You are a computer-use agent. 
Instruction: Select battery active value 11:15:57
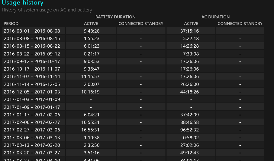[x=91, y=77]
